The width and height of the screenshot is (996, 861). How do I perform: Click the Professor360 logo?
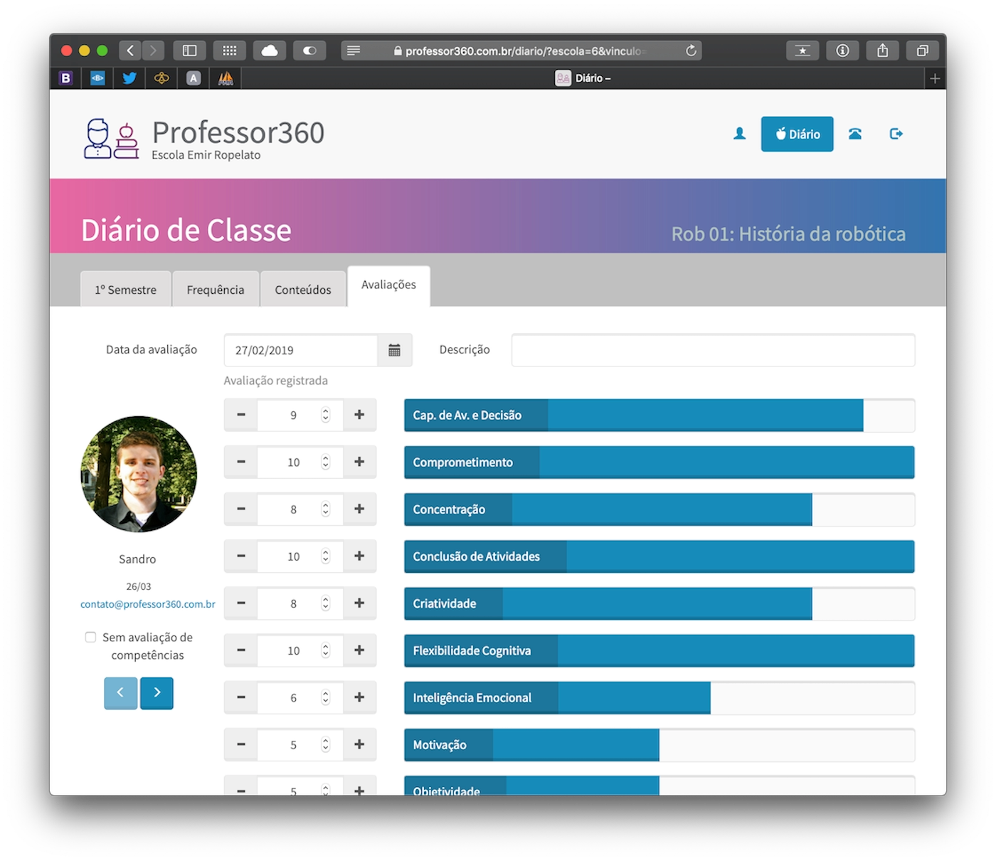(x=204, y=139)
